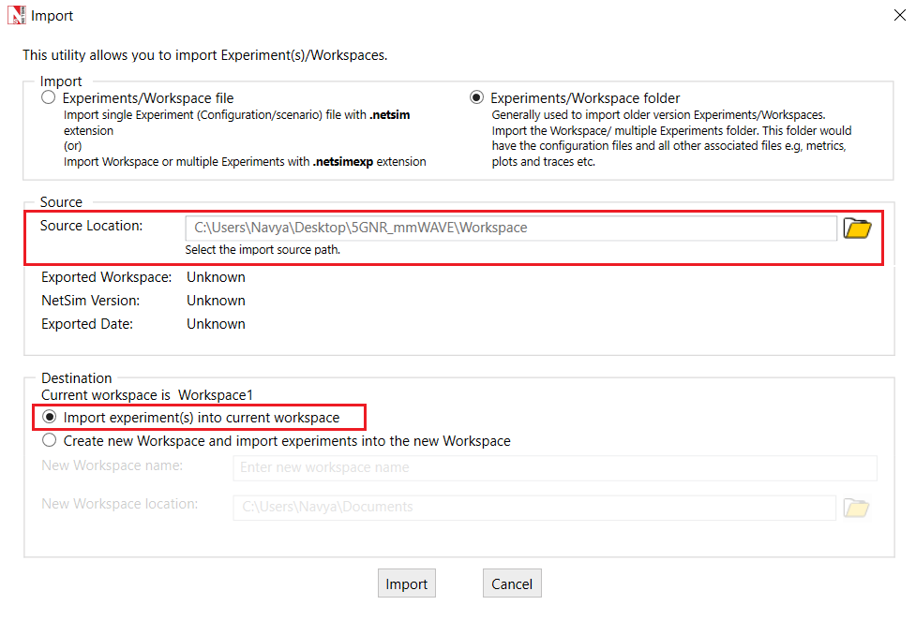
Task: Click Exported Date label
Action: (x=87, y=324)
